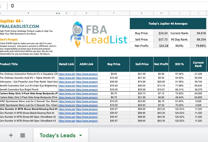The width and height of the screenshot is (208, 142).
Task: Select sell price $24.83 cell
Action: 142,105
